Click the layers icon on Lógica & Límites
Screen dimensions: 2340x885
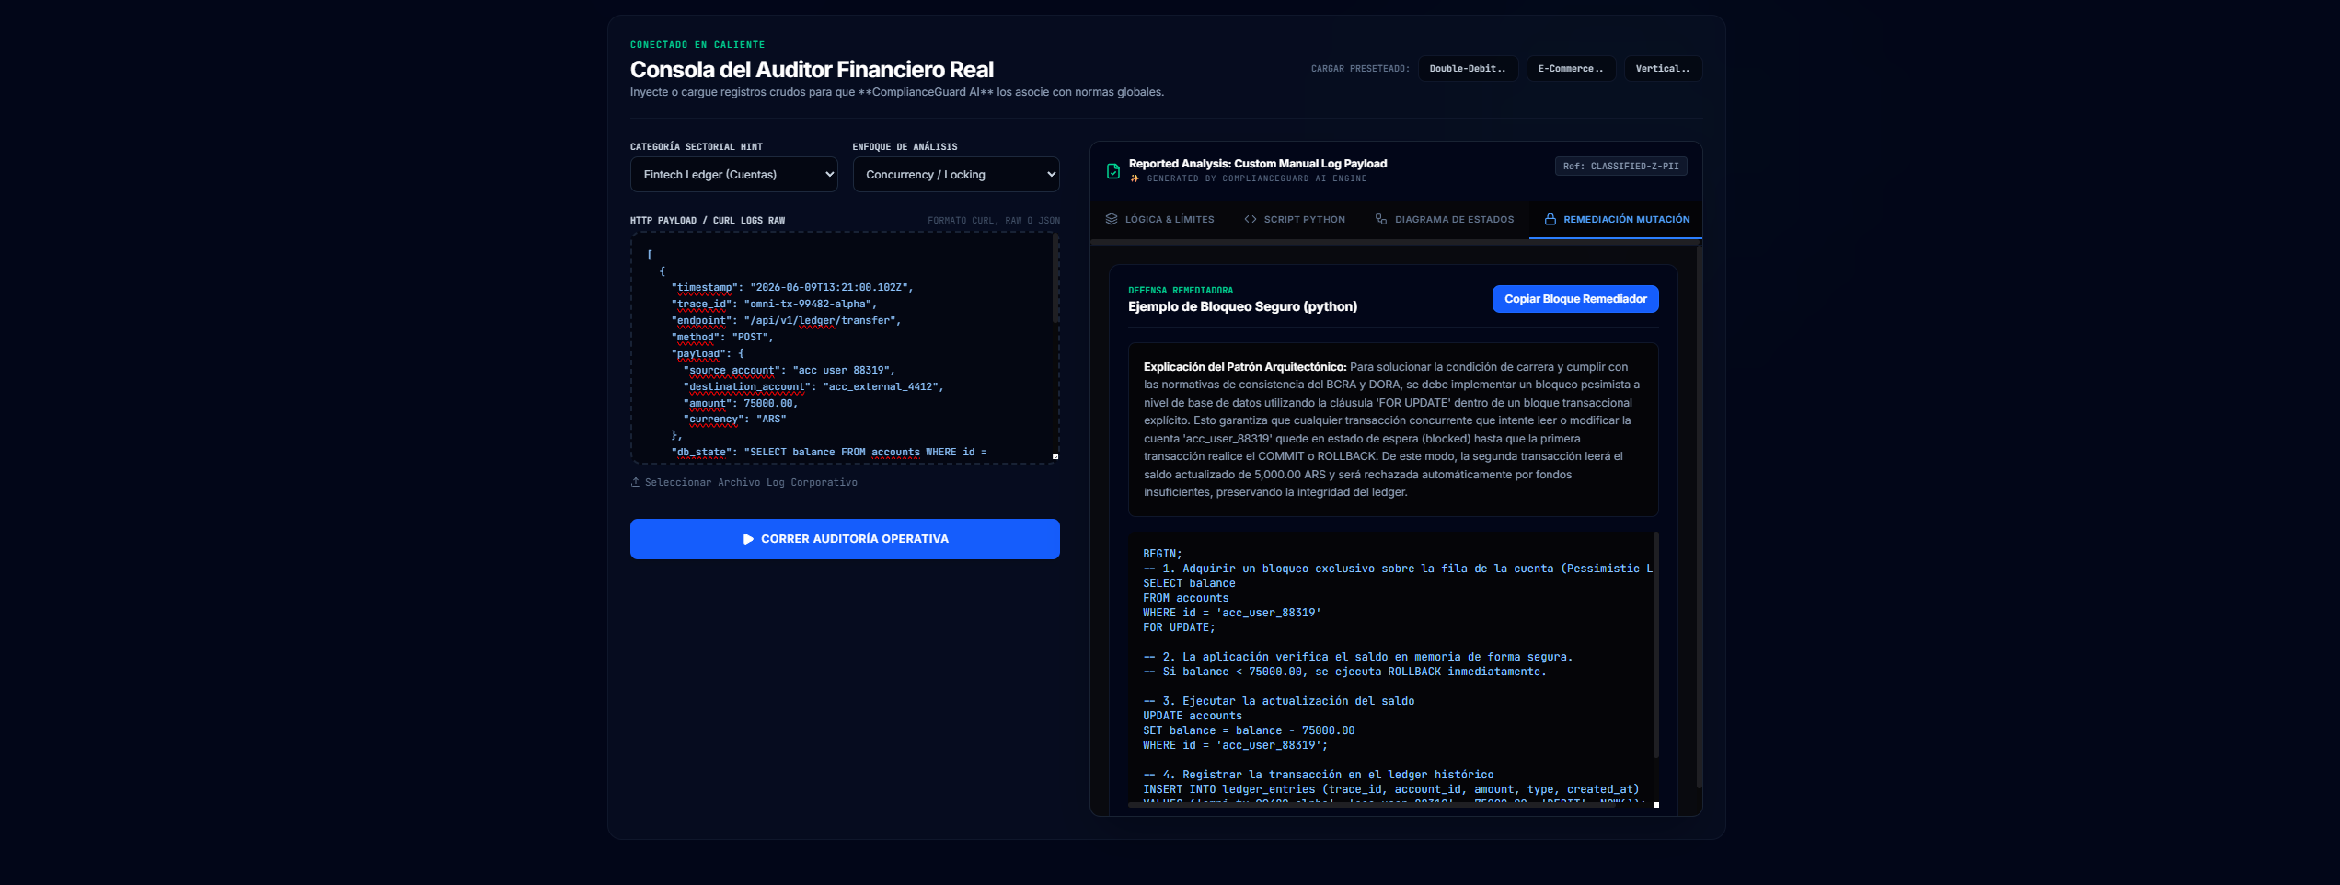coord(1111,219)
